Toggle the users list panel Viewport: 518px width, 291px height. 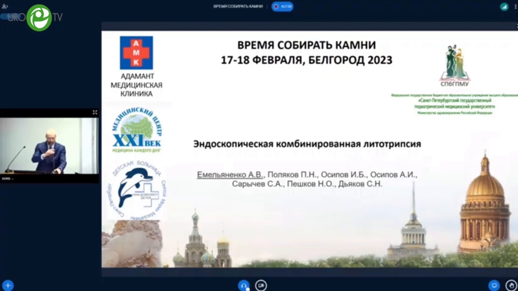click(x=5, y=7)
